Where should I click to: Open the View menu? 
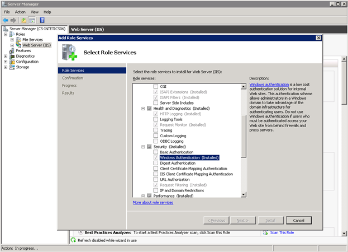35,11
